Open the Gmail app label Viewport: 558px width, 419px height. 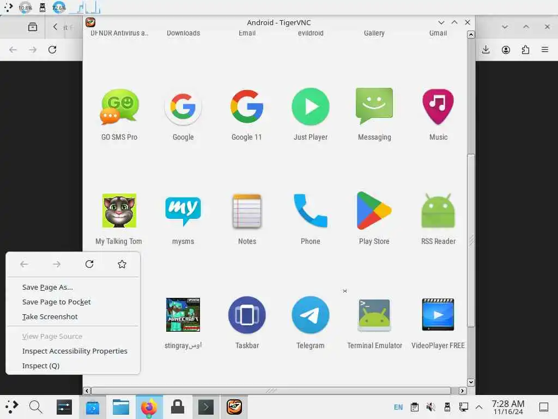[438, 33]
